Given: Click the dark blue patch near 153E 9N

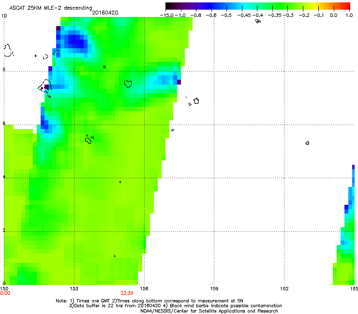Looking at the screenshot, I should (x=76, y=41).
